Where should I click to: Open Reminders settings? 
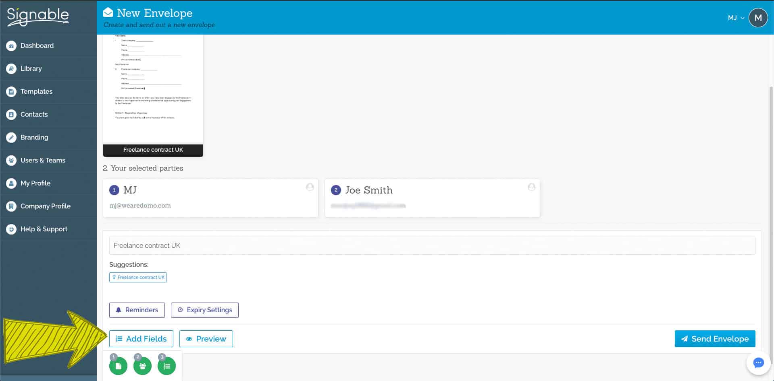point(137,310)
